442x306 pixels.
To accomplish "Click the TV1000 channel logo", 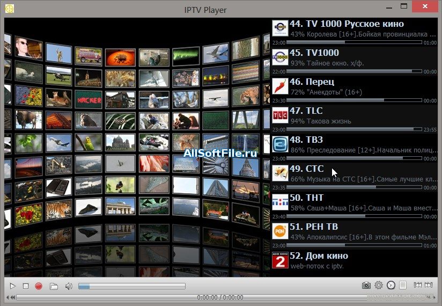I will pos(280,57).
